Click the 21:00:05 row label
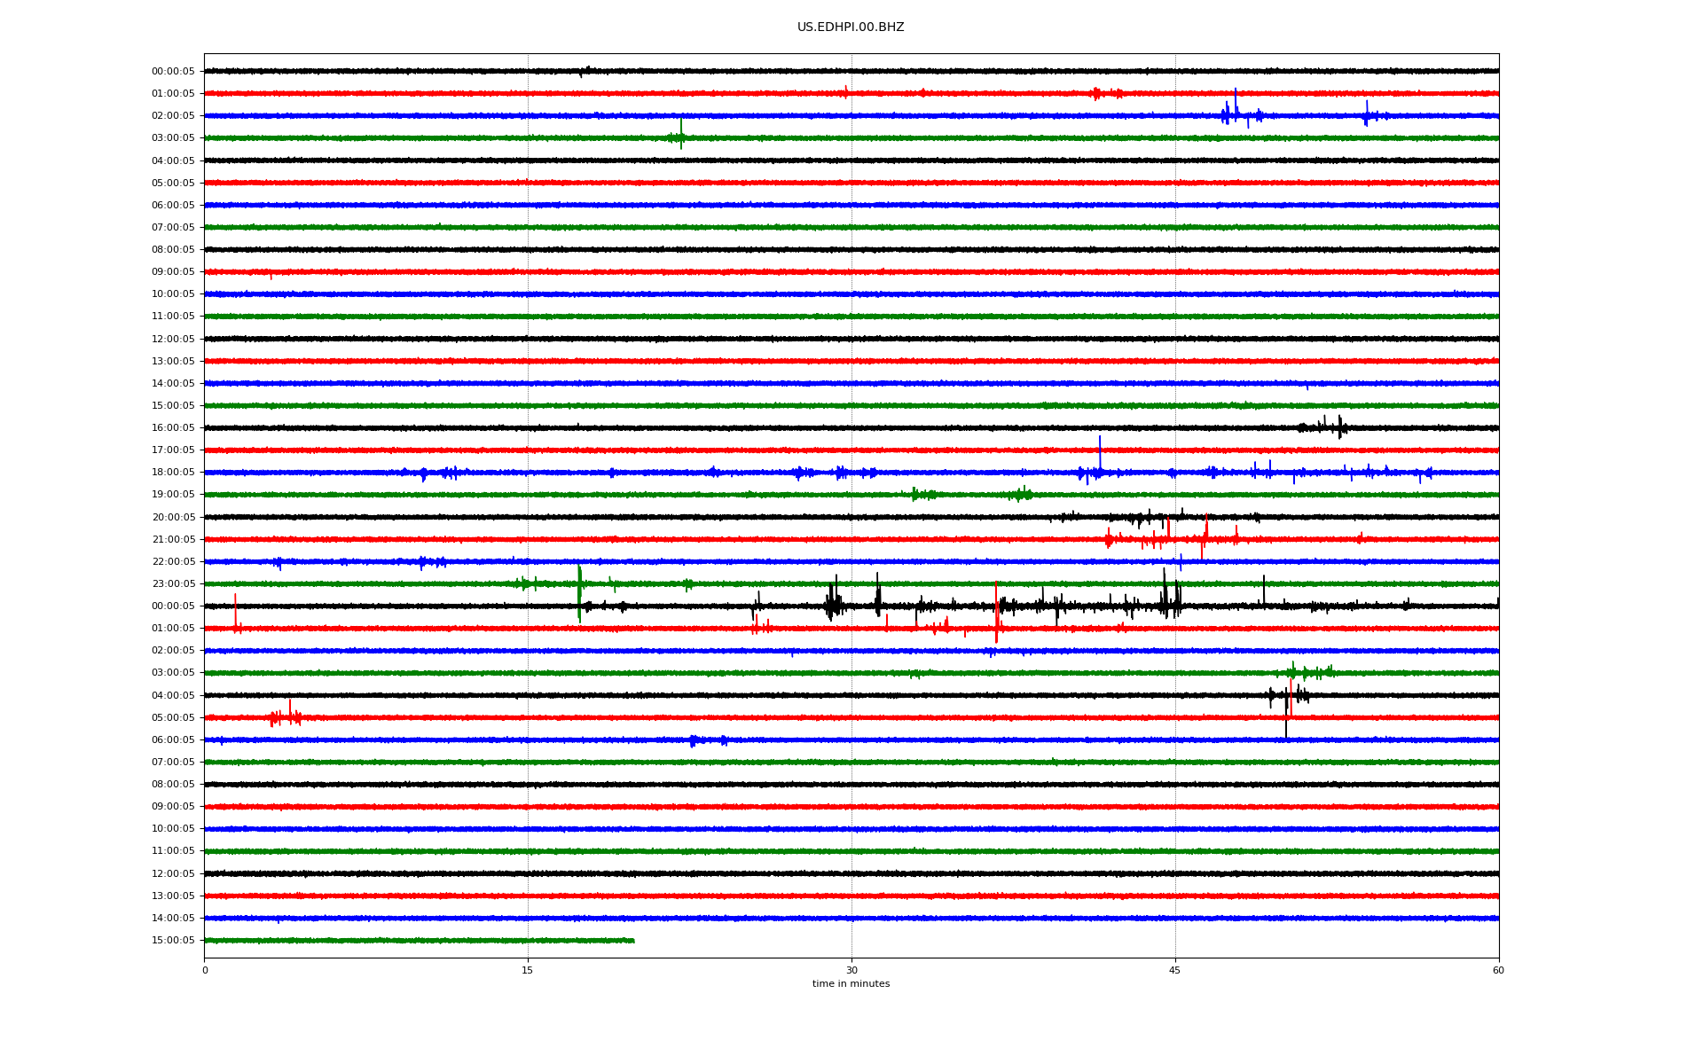This screenshot has height=1064, width=1703. (x=173, y=540)
